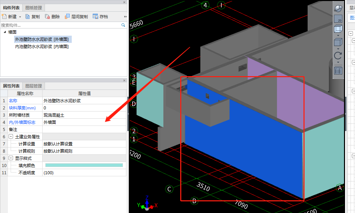This screenshot has width=355, height=213.
Task: Open the dropdown arrow next to 新建
Action: pos(20,17)
